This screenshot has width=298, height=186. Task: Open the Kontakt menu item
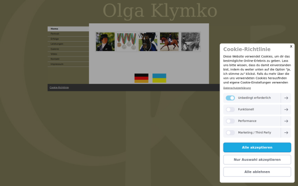68,59
